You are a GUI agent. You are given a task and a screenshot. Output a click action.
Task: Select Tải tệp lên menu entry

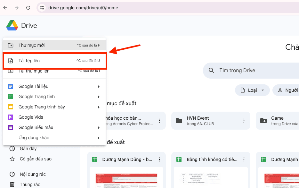(x=54, y=61)
